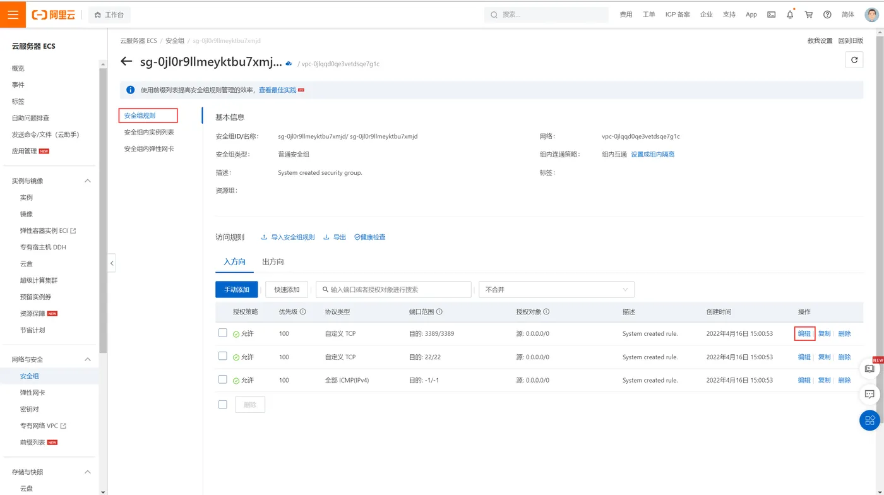
Task: Show port range column help tooltip
Action: (x=439, y=312)
